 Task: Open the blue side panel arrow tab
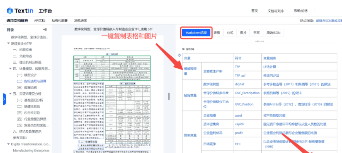coord(4,99)
